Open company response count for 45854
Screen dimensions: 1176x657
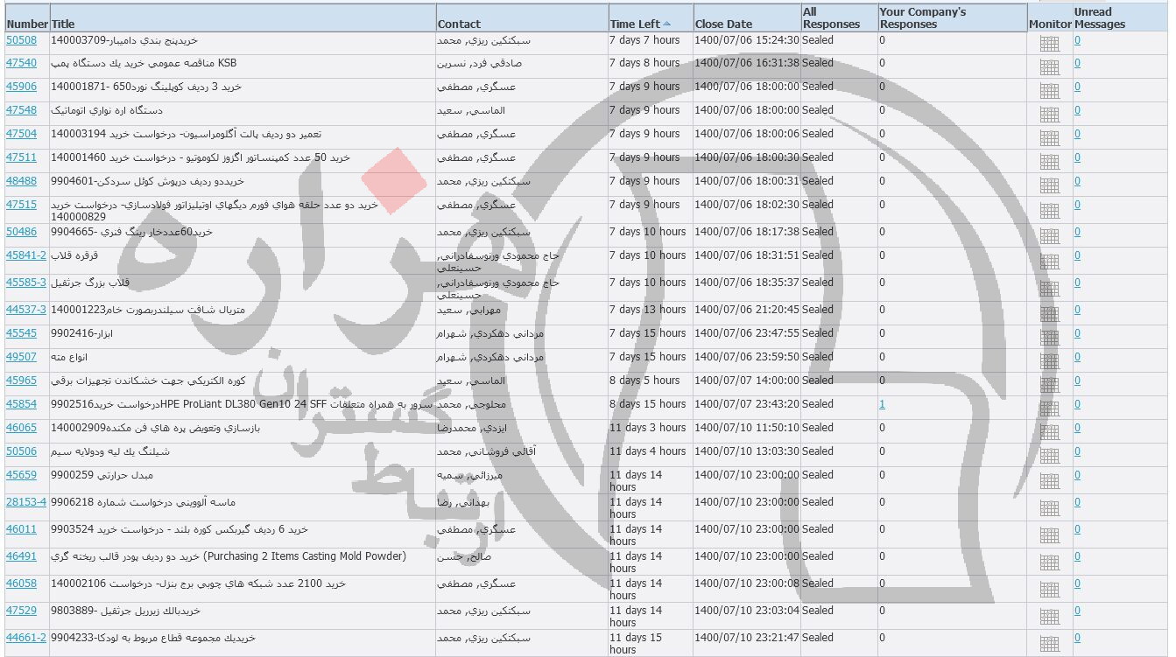click(882, 404)
